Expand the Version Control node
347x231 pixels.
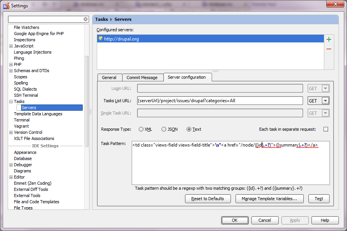11,133
